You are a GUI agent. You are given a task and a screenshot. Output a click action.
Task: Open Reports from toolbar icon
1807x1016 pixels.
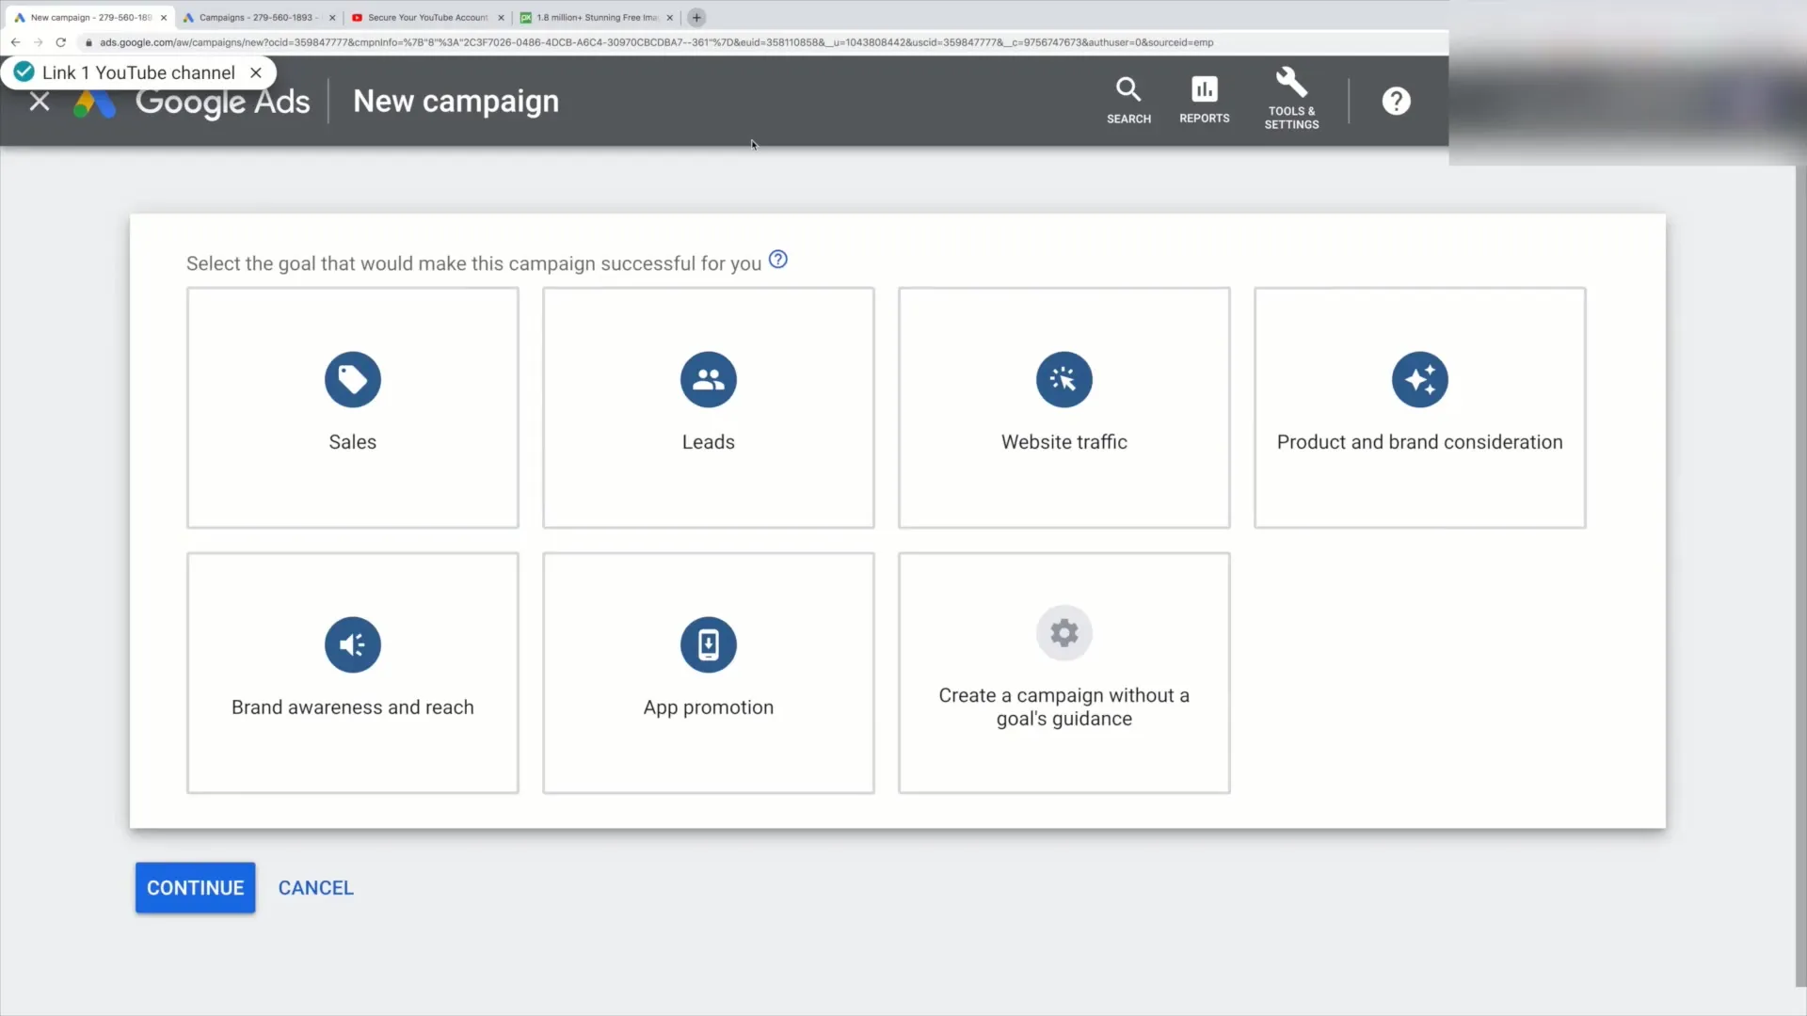click(1204, 99)
